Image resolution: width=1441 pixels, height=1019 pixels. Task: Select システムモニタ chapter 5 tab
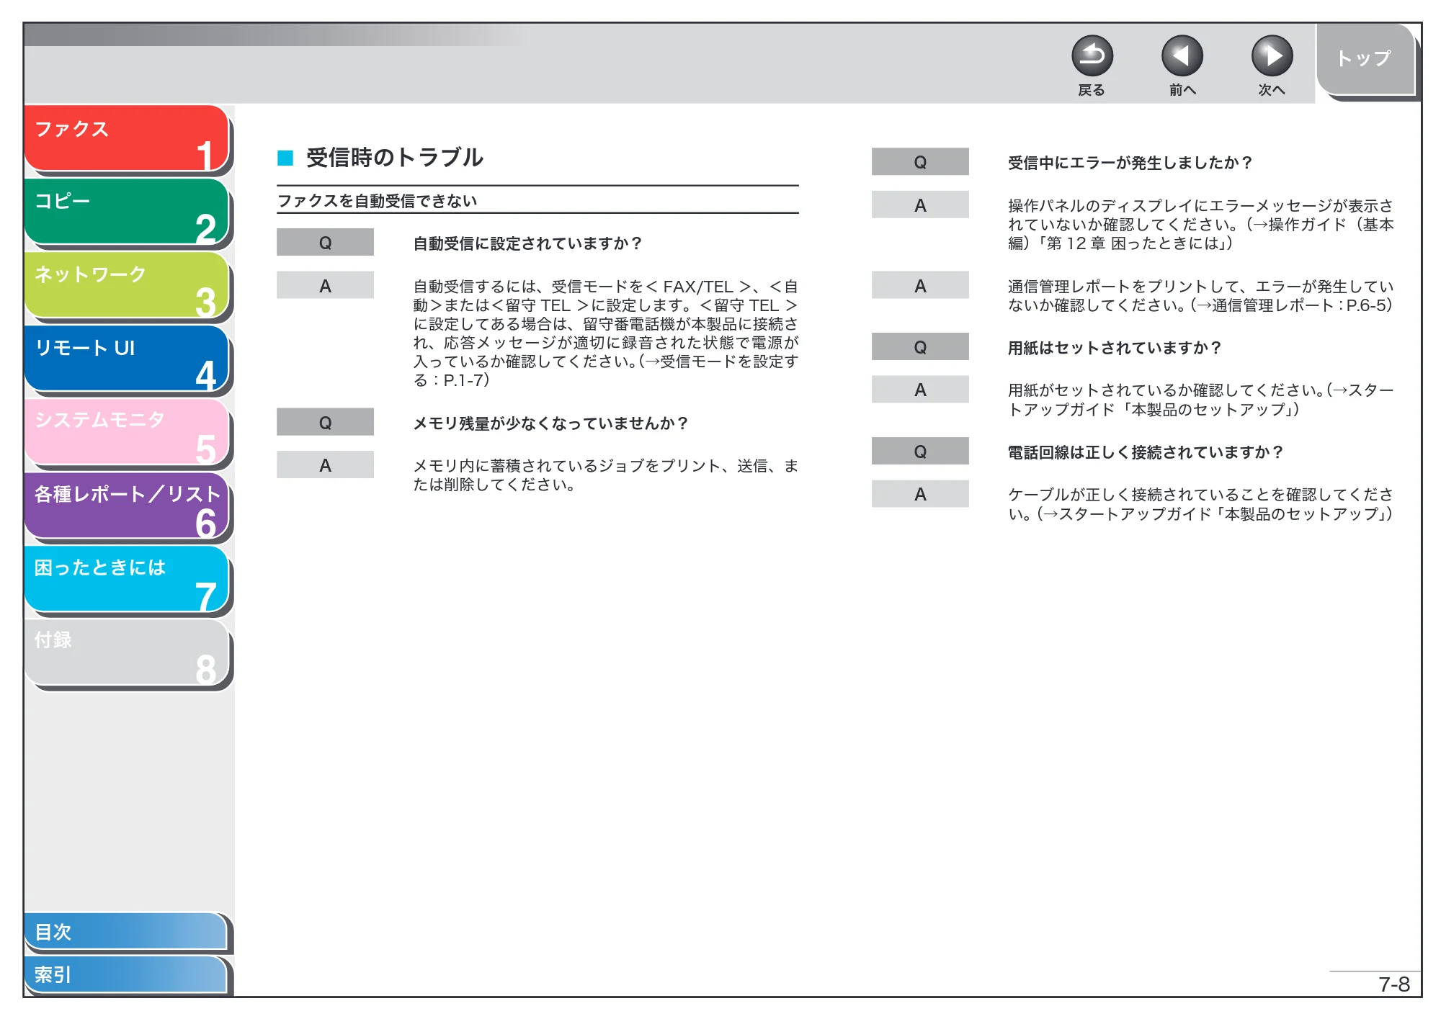127,432
